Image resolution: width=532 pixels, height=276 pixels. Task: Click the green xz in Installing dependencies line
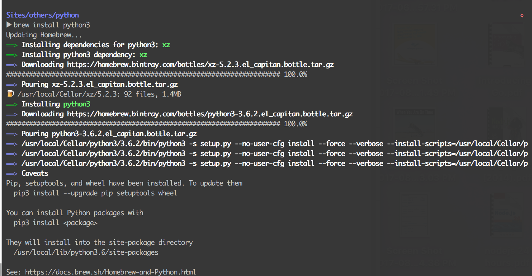pos(166,45)
